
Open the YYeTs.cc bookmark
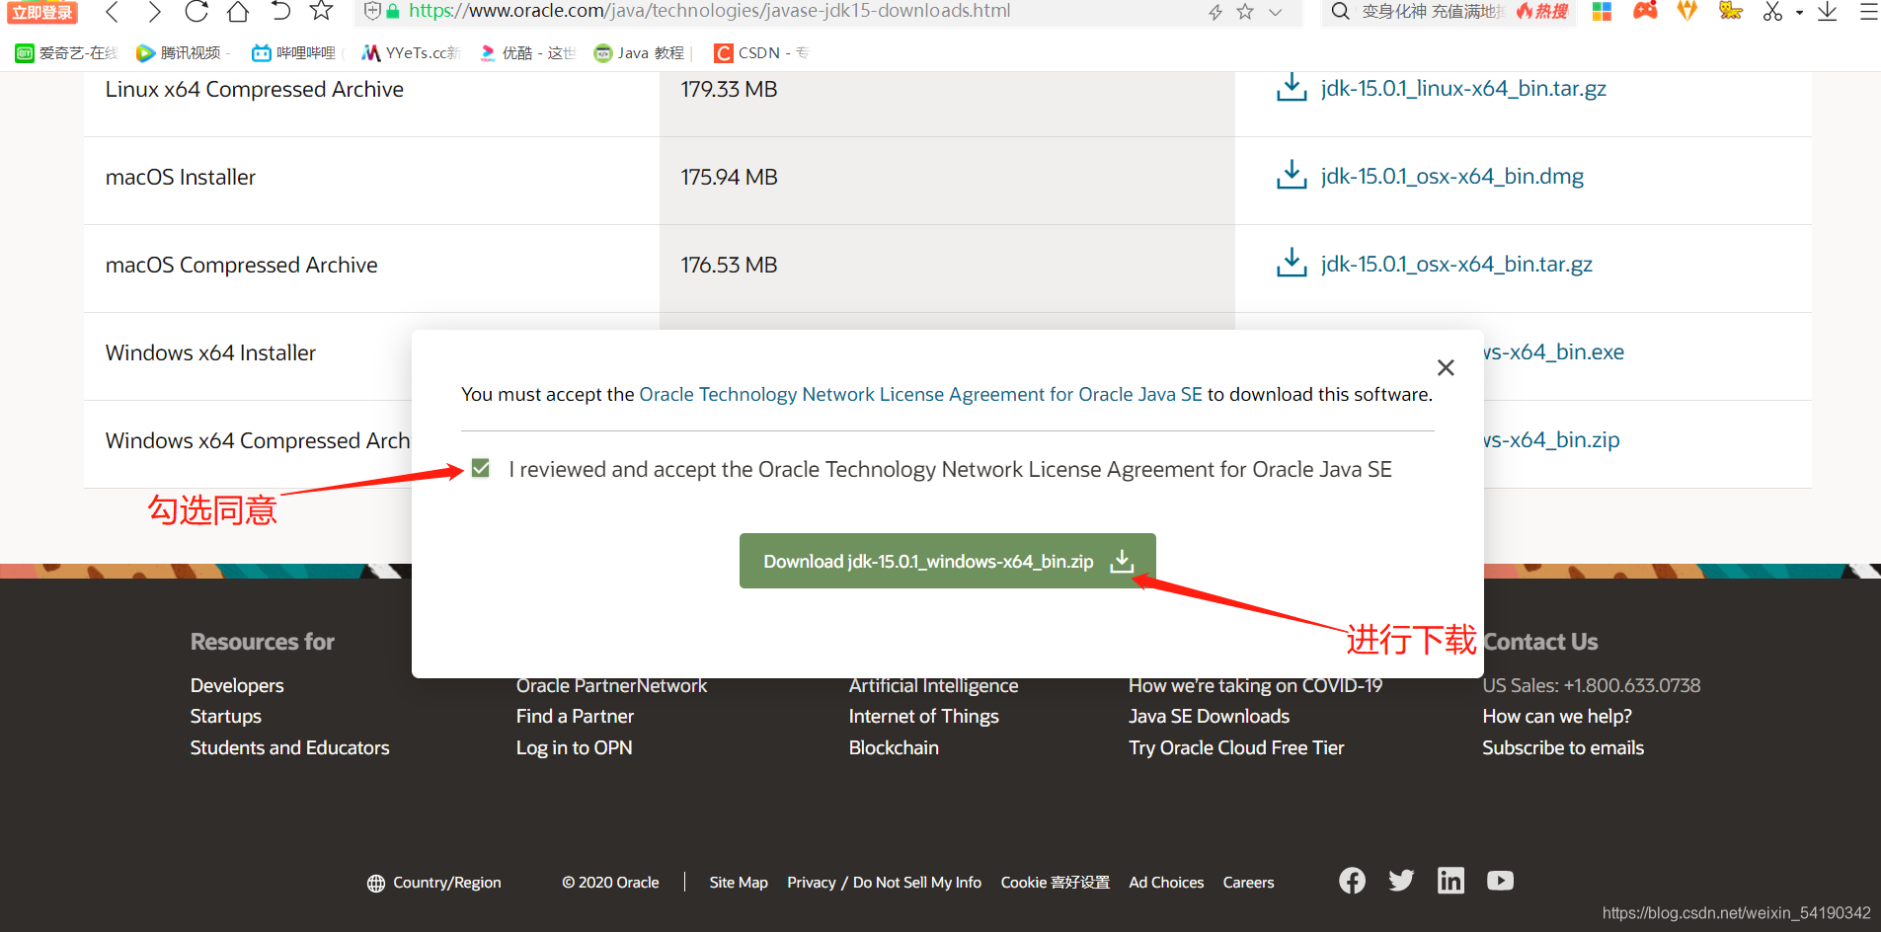411,53
